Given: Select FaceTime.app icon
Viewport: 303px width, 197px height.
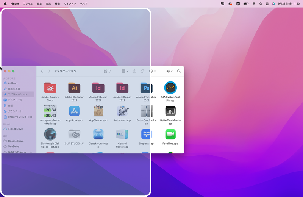Looking at the screenshot, I should (x=170, y=134).
